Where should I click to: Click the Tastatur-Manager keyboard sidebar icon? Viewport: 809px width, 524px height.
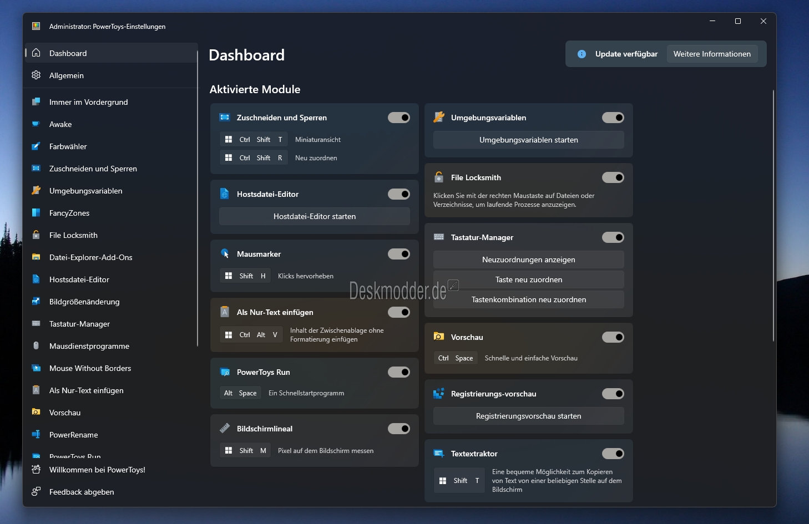pyautogui.click(x=36, y=323)
